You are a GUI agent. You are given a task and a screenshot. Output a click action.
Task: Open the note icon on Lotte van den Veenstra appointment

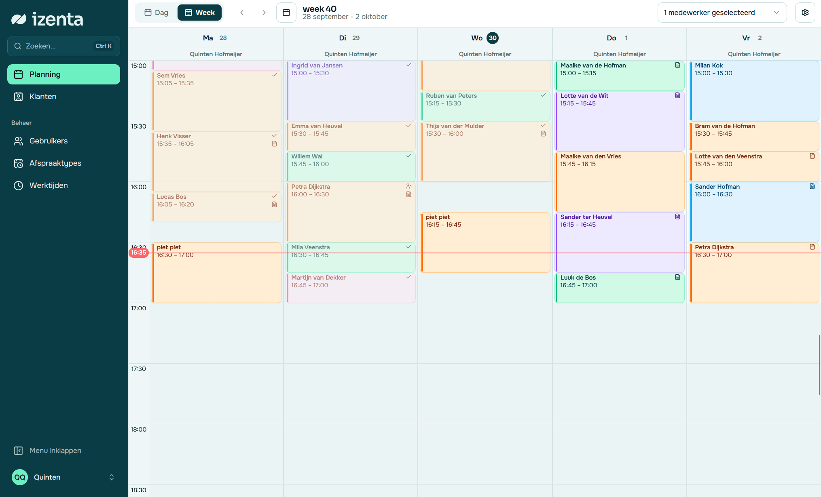[812, 156]
